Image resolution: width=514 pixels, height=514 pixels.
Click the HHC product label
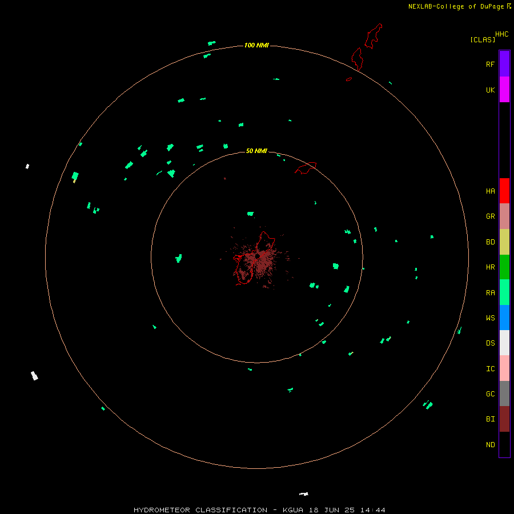(x=502, y=34)
